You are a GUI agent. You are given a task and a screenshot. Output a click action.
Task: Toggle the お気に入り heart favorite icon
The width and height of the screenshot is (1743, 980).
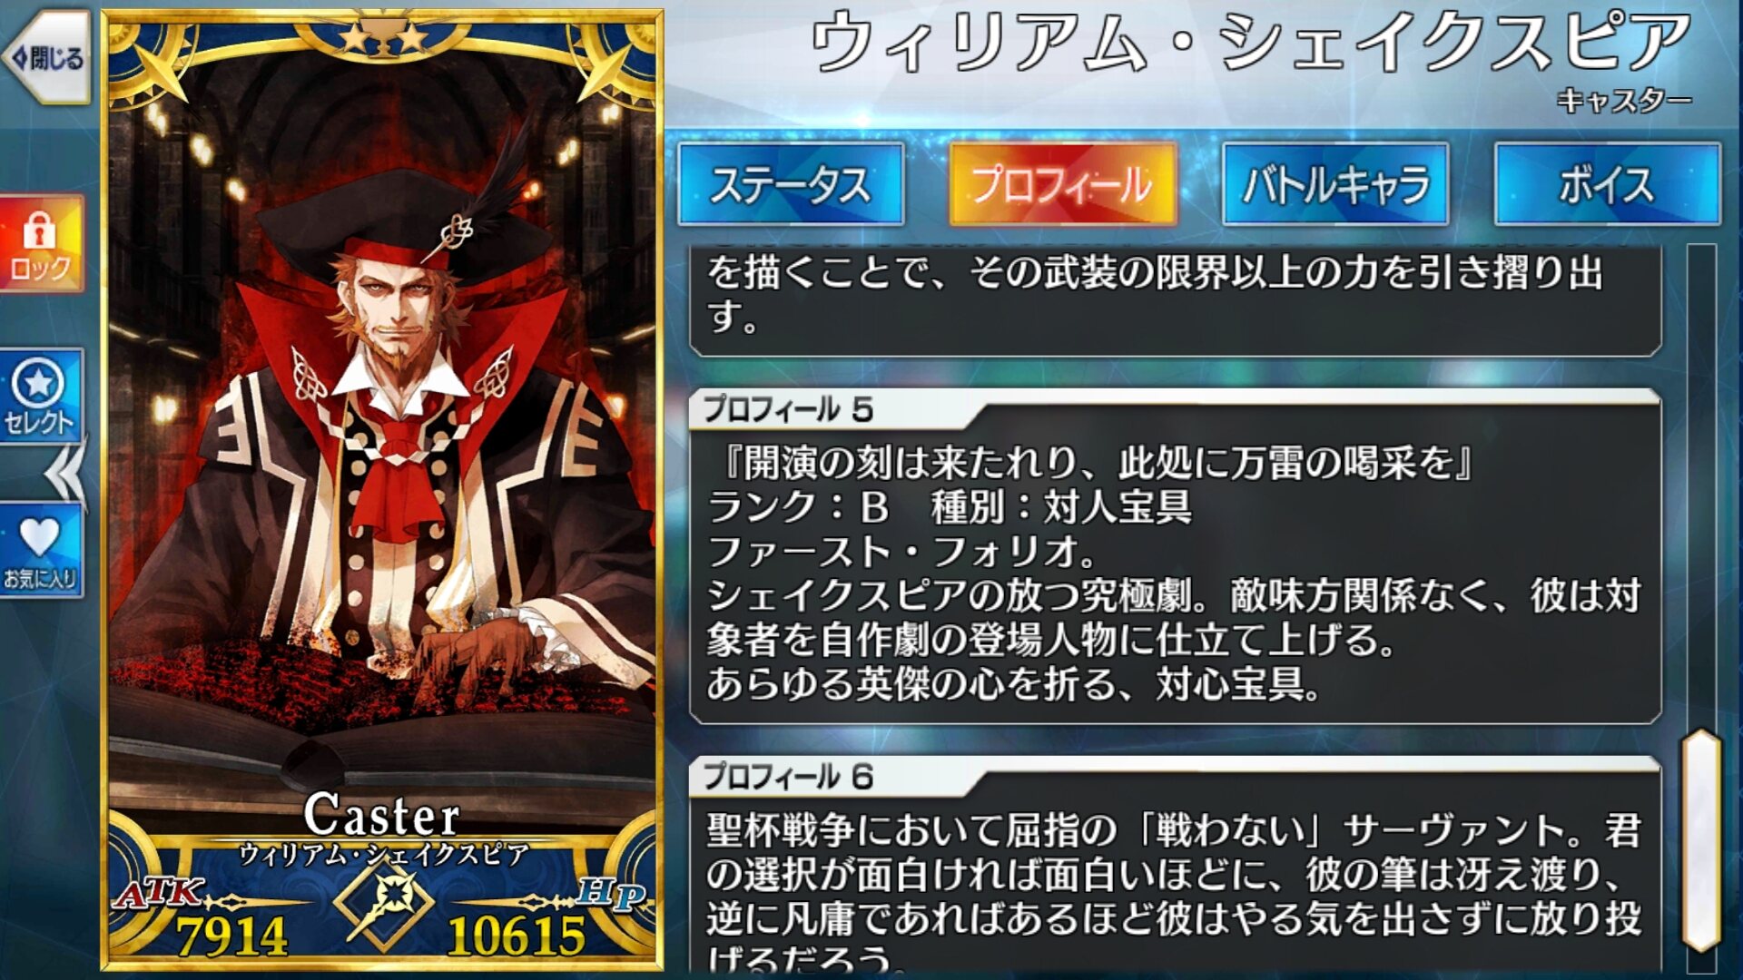pyautogui.click(x=41, y=551)
